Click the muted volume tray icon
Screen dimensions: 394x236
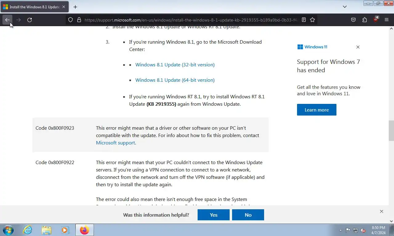click(x=363, y=230)
